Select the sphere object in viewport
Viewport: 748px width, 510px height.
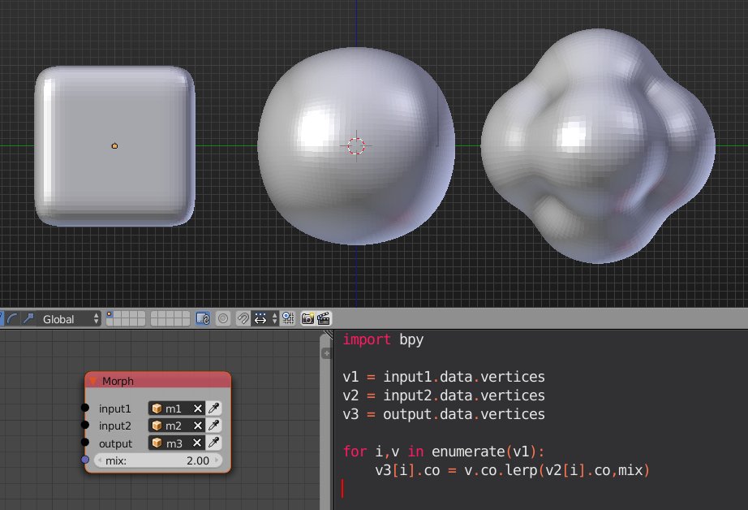[356, 146]
